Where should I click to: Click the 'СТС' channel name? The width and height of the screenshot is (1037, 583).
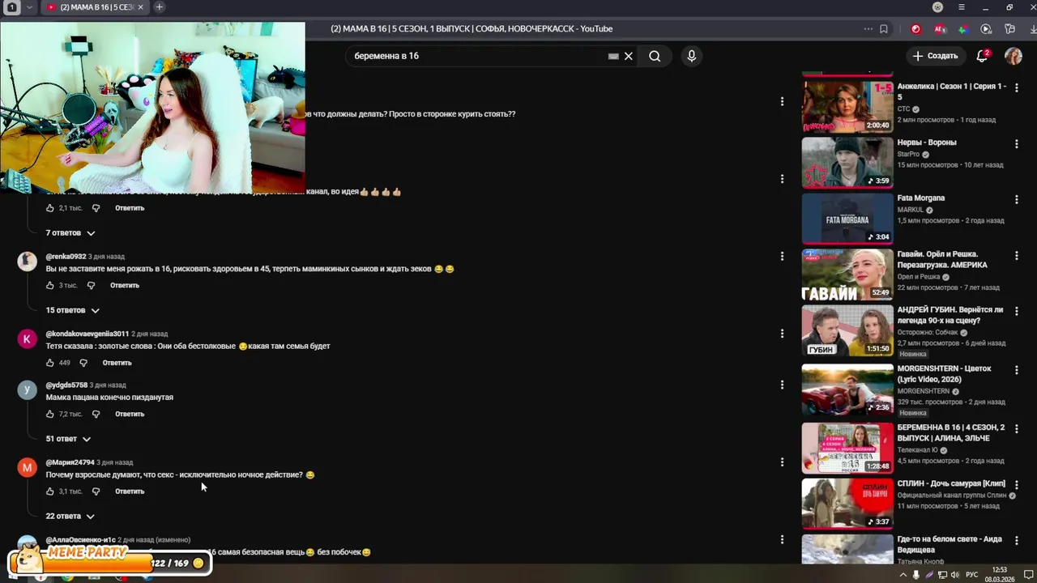pos(903,109)
